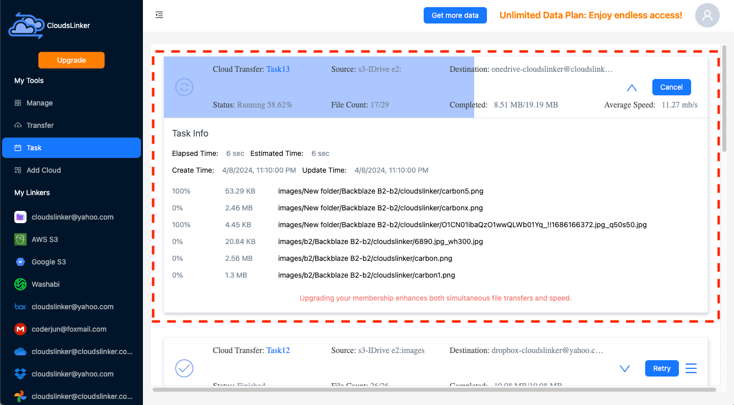The height and width of the screenshot is (405, 734).
Task: Click the Create Time 4/8/2024 value
Action: (x=259, y=170)
